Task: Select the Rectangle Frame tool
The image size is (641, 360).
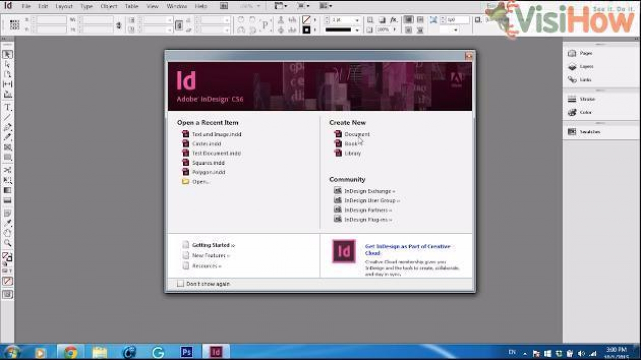Action: click(8, 147)
